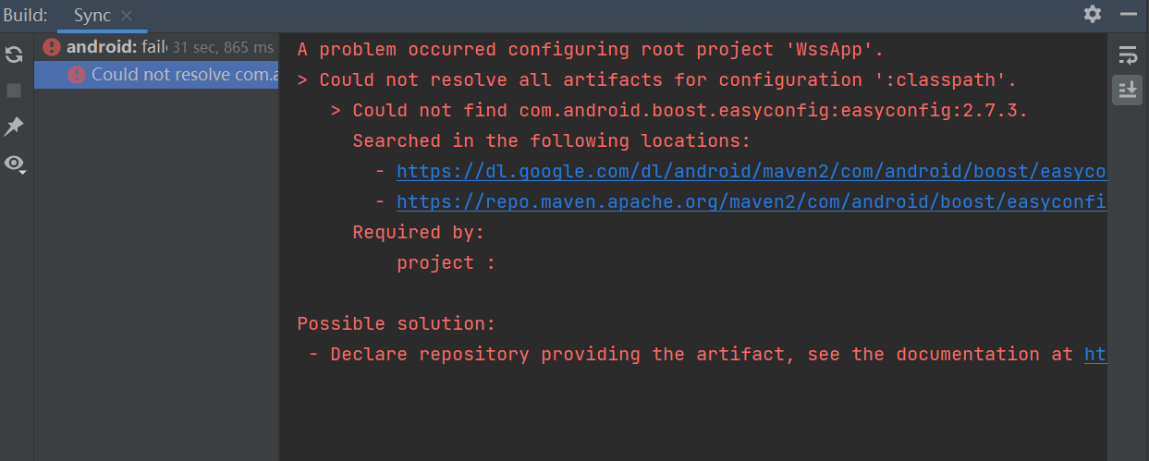Close the Sync tab
1149x461 pixels.
[127, 16]
